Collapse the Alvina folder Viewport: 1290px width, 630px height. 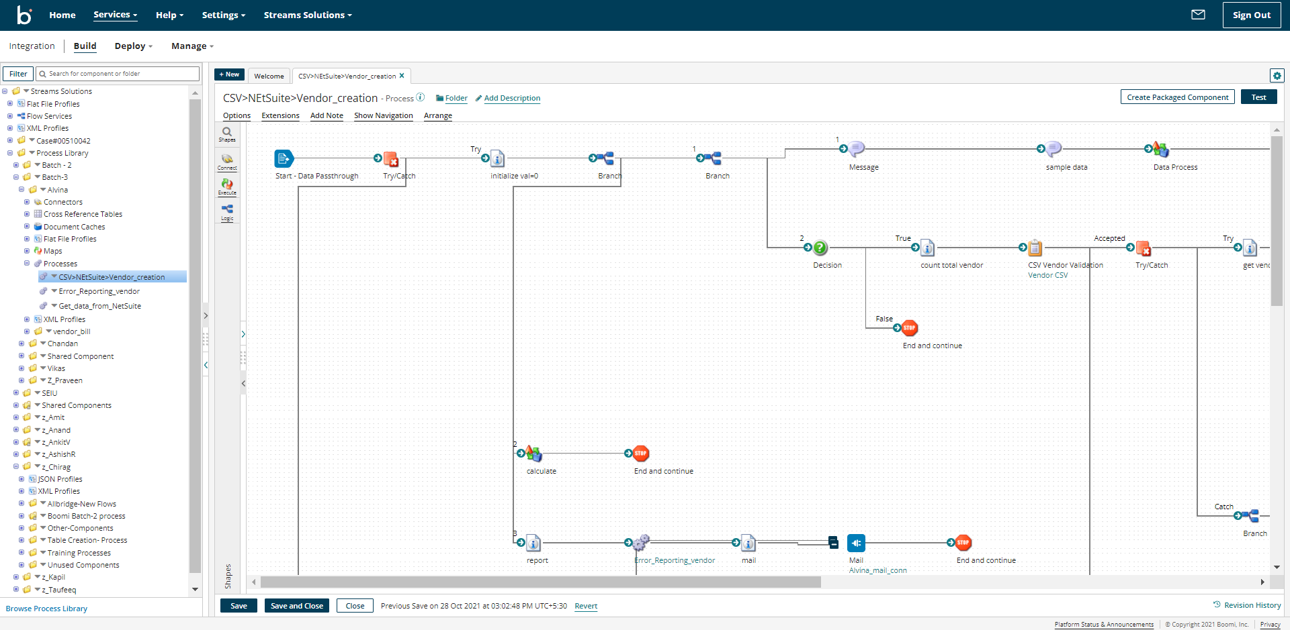coord(21,190)
